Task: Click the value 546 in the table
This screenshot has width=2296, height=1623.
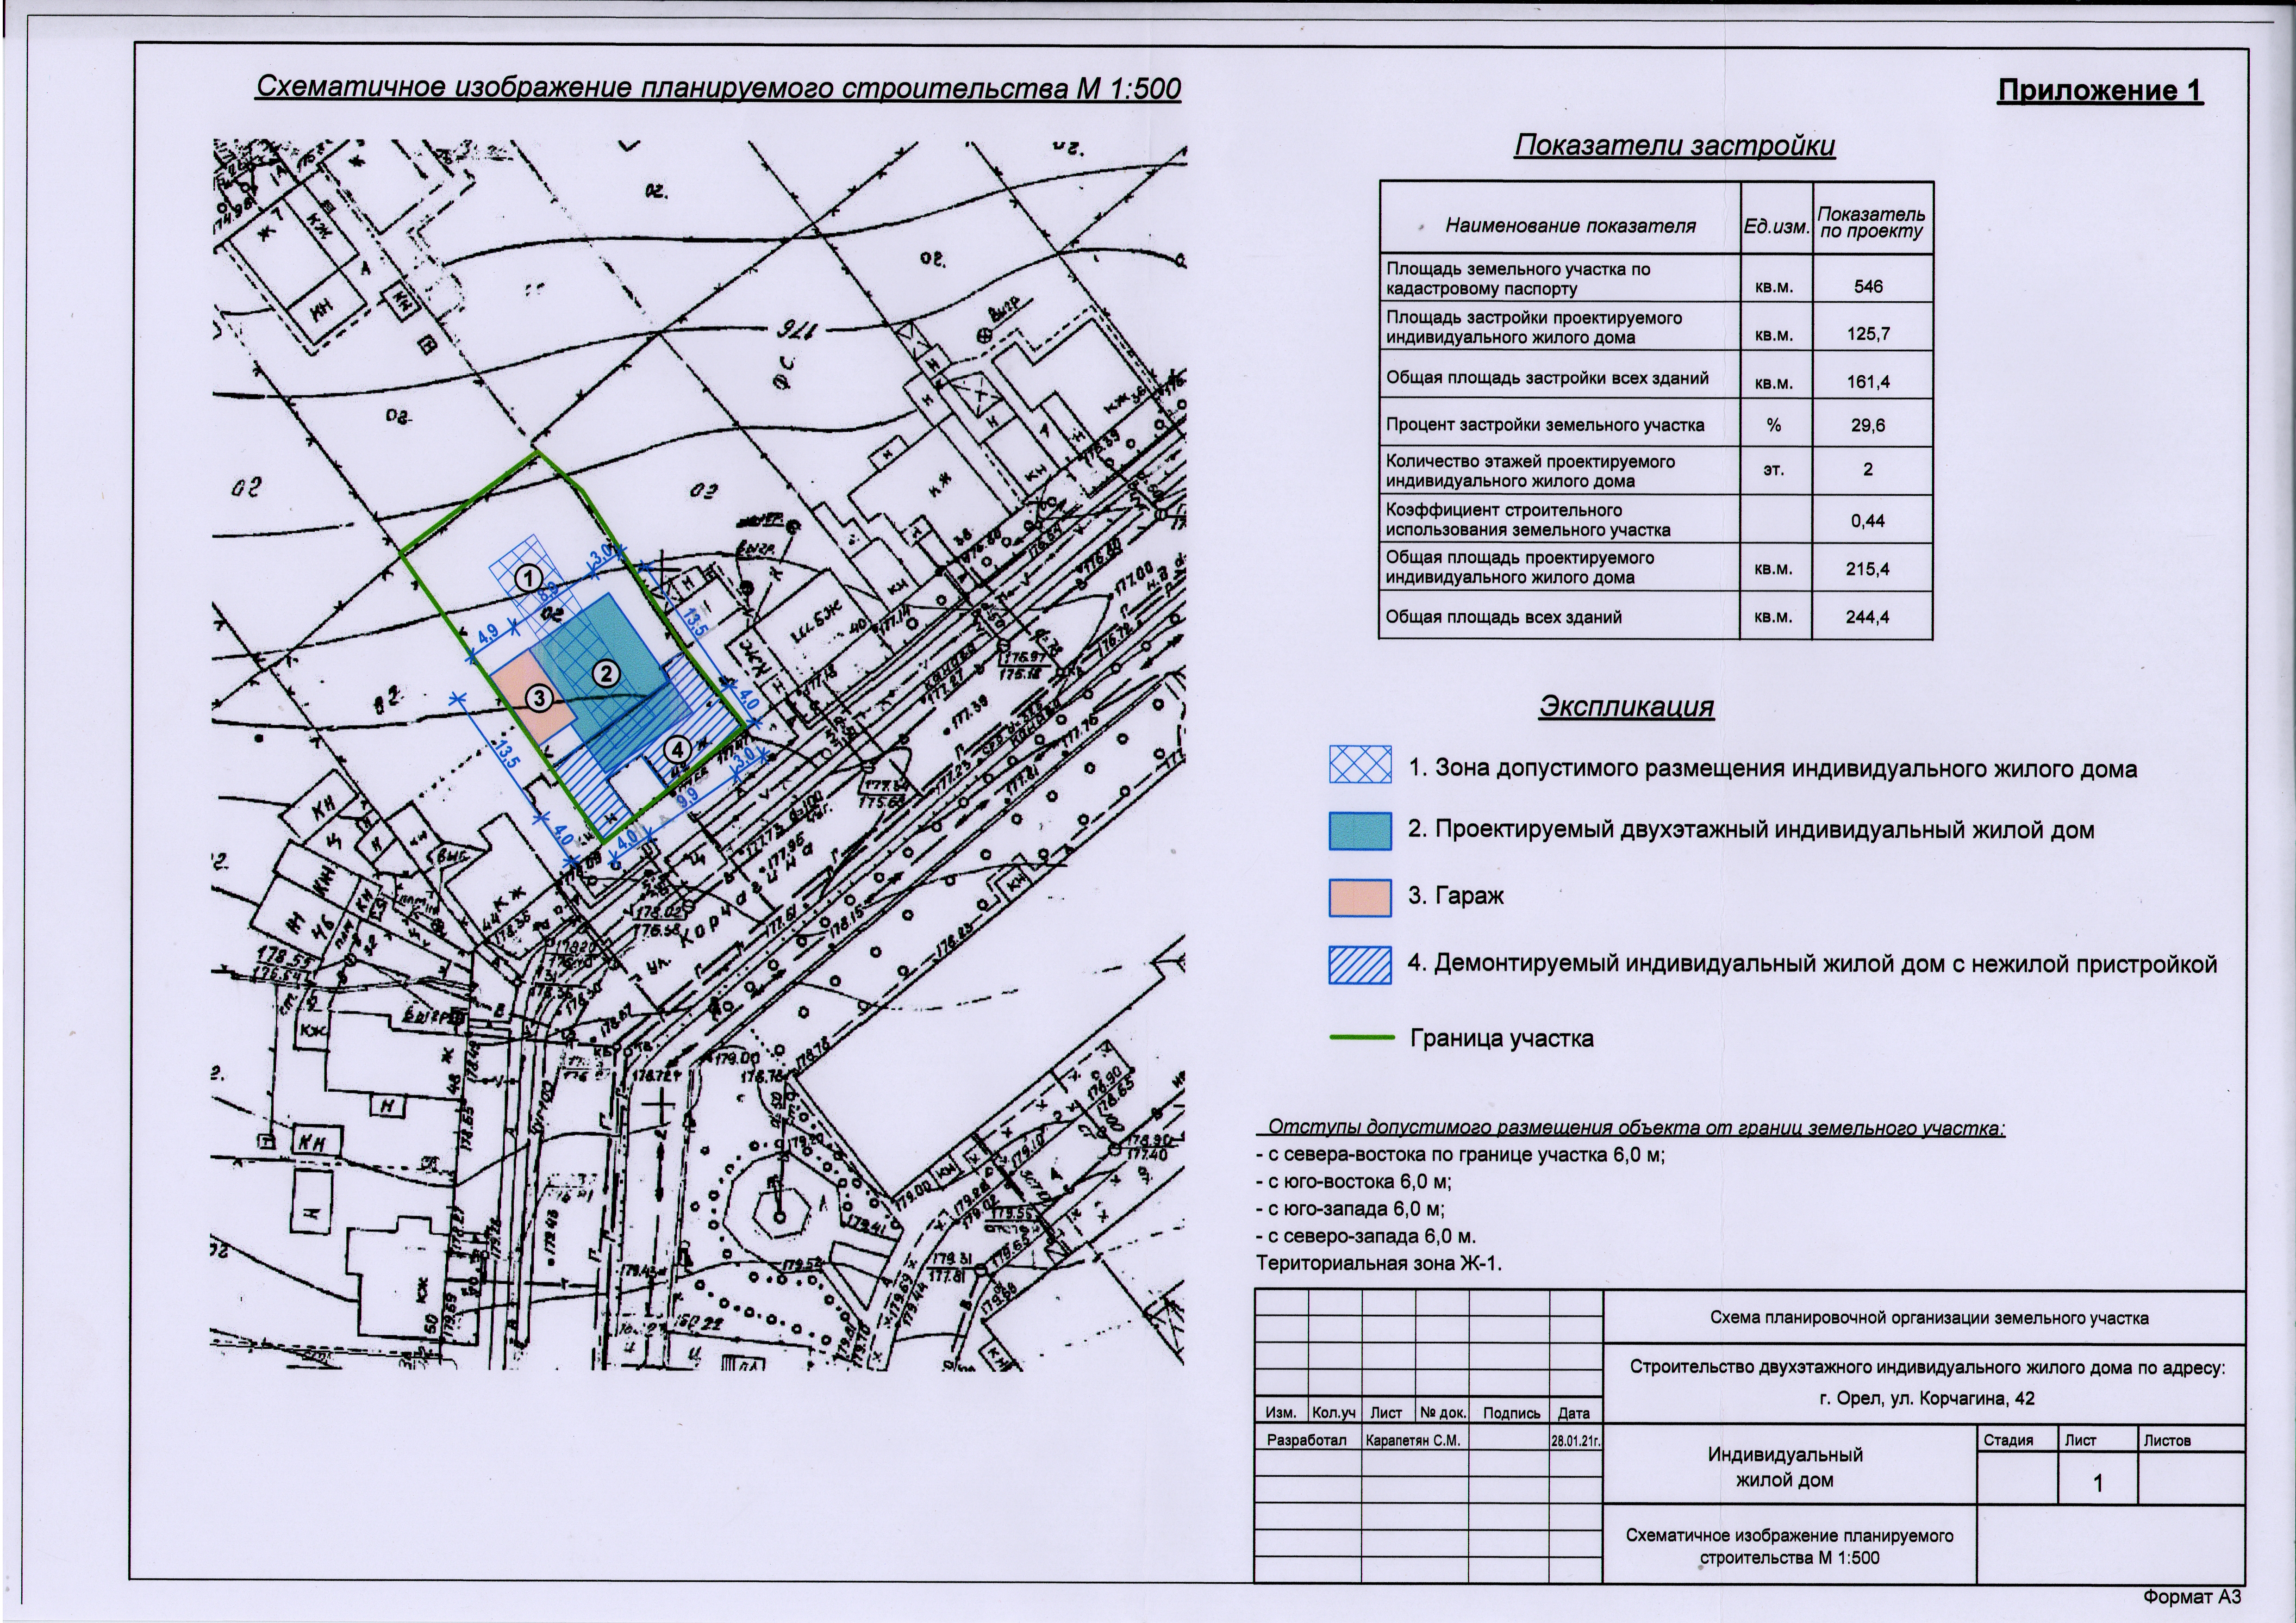Action: point(1868,286)
